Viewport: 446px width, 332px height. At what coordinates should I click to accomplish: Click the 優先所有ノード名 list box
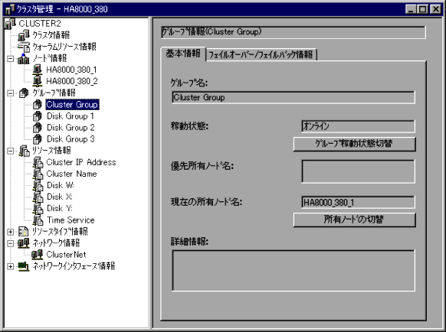358,171
